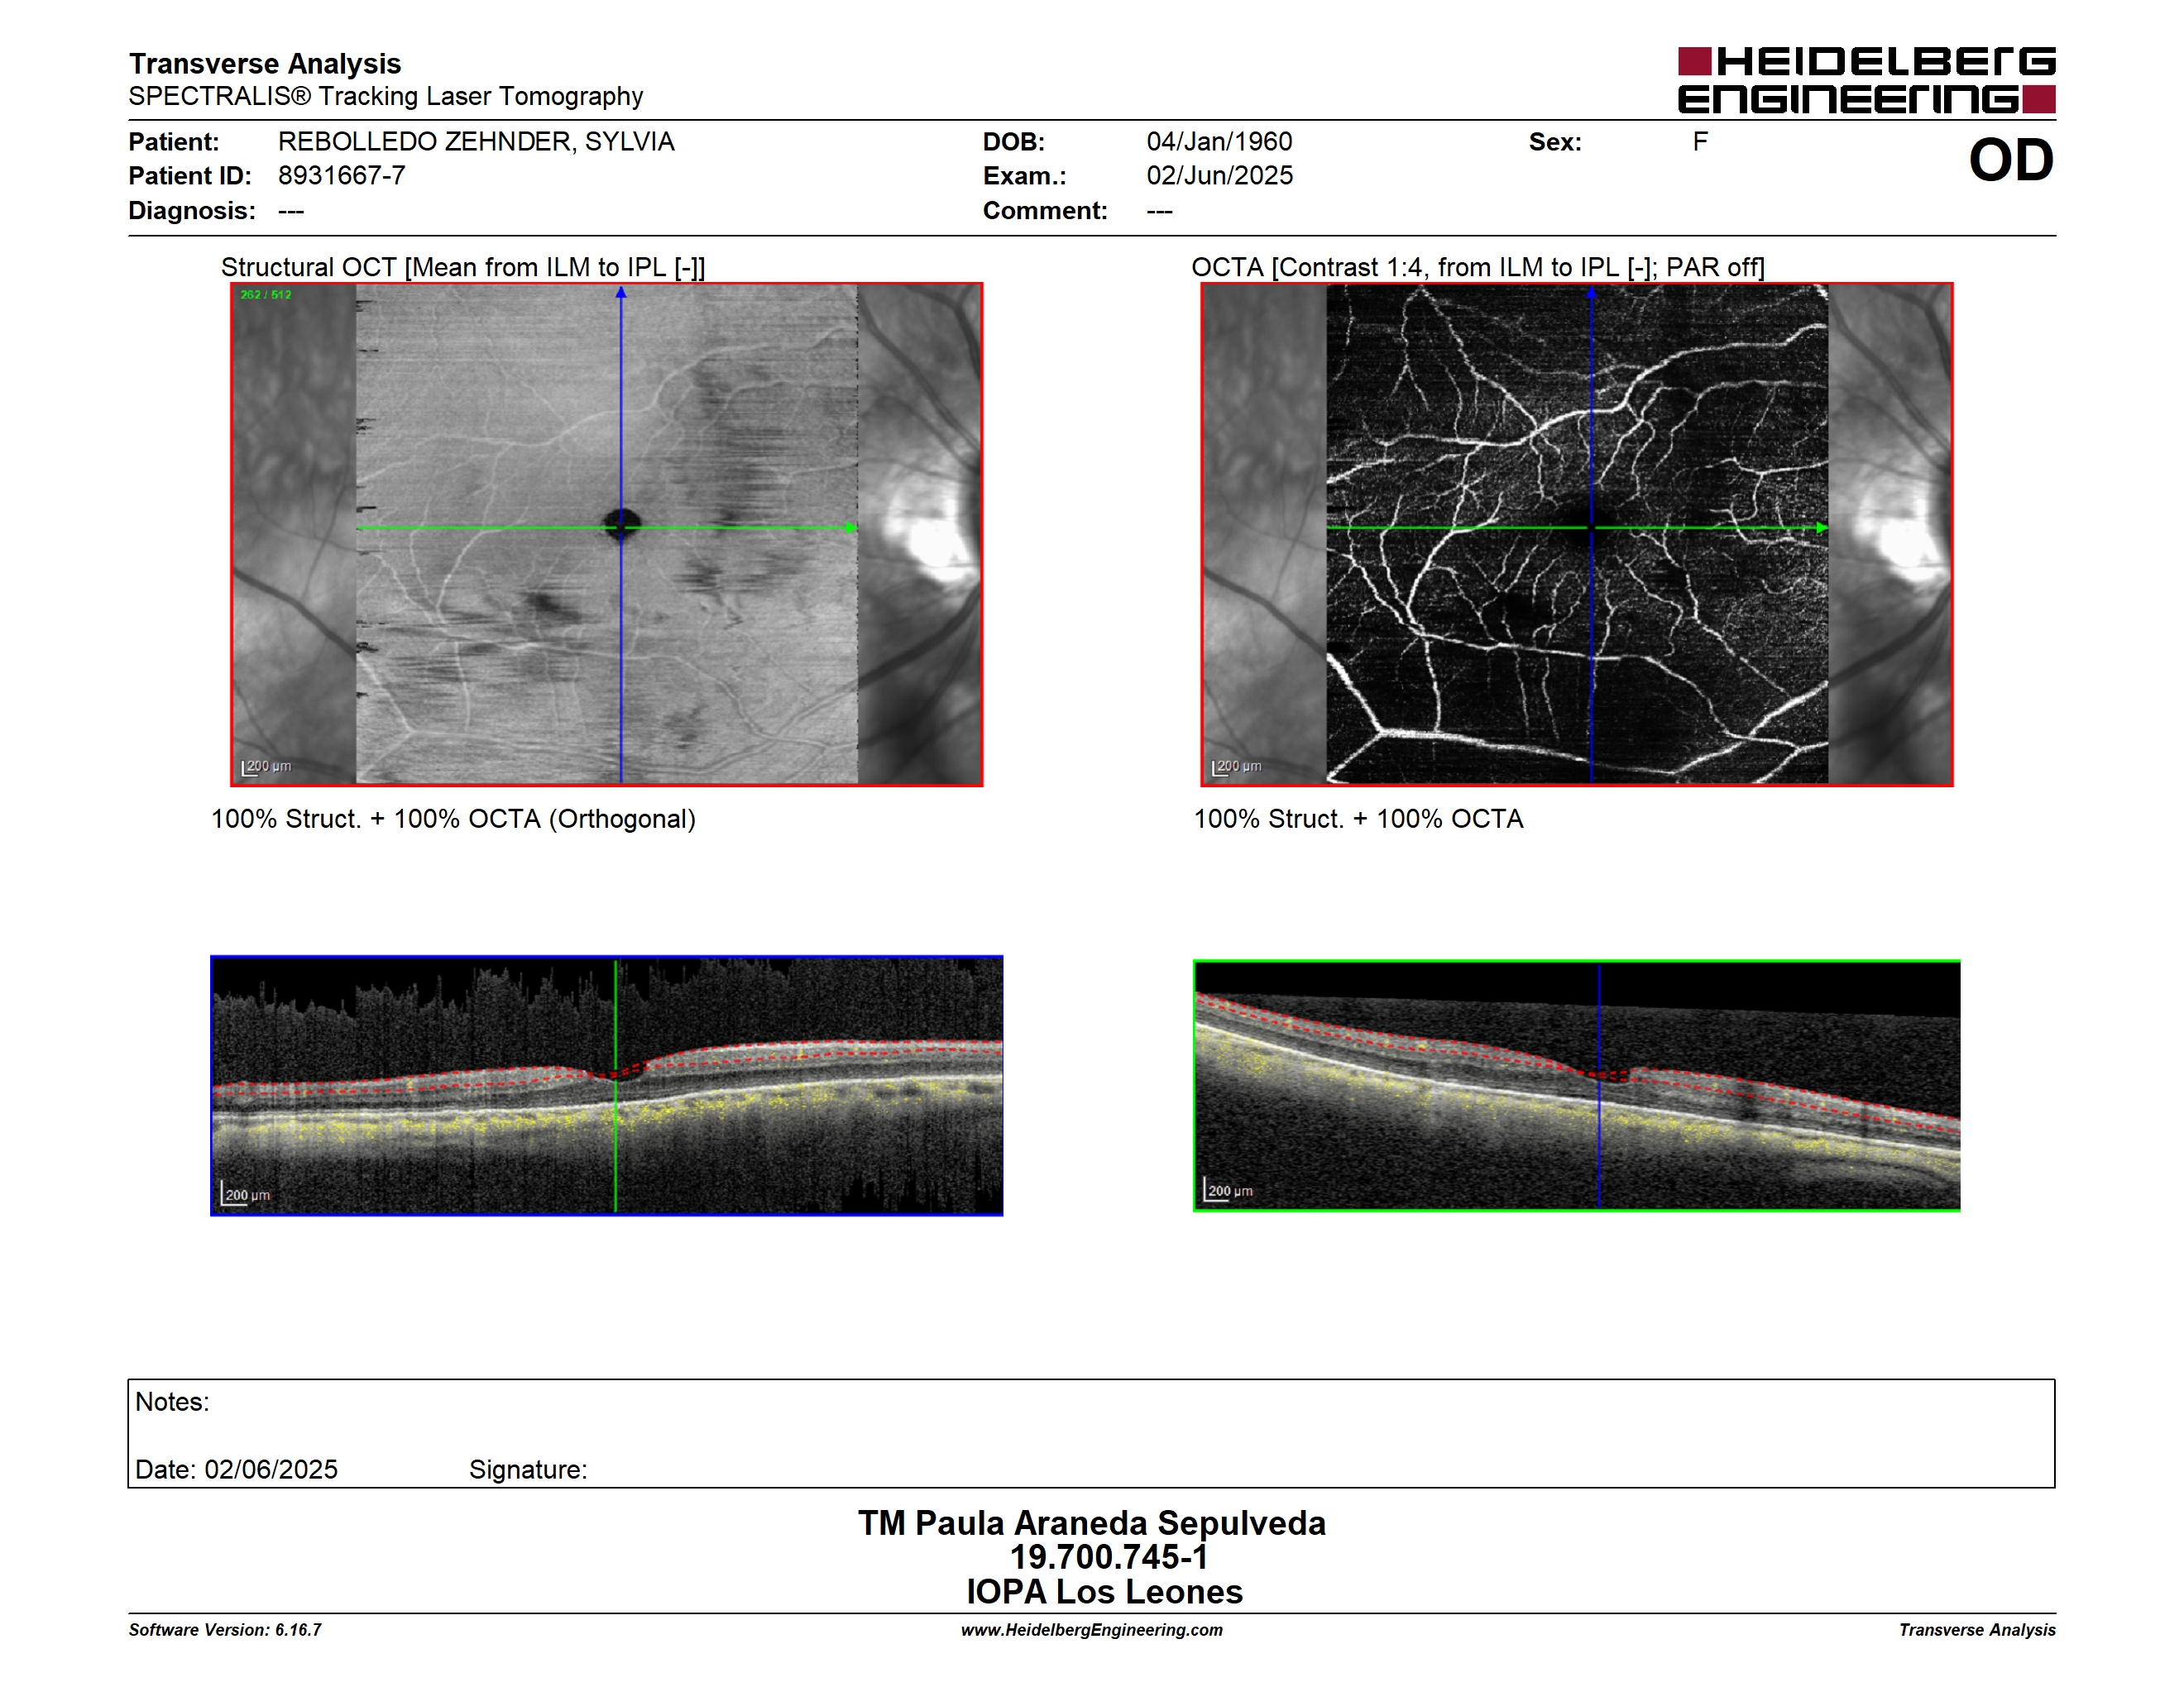Click the IOPA Los Leones text

pyautogui.click(x=1104, y=1592)
